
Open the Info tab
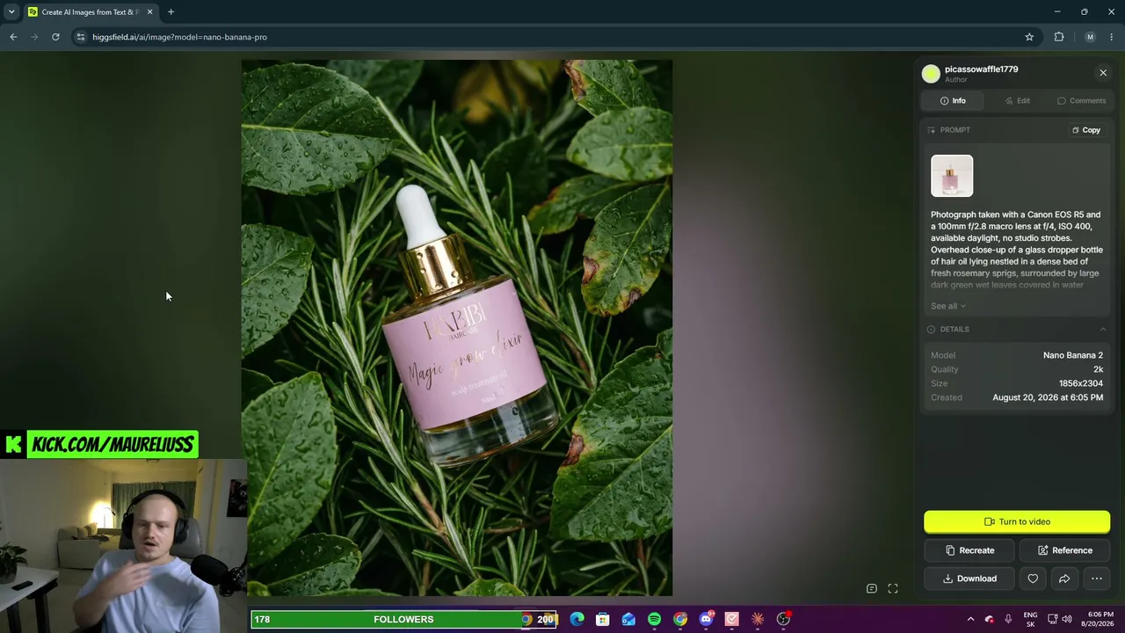coord(953,101)
